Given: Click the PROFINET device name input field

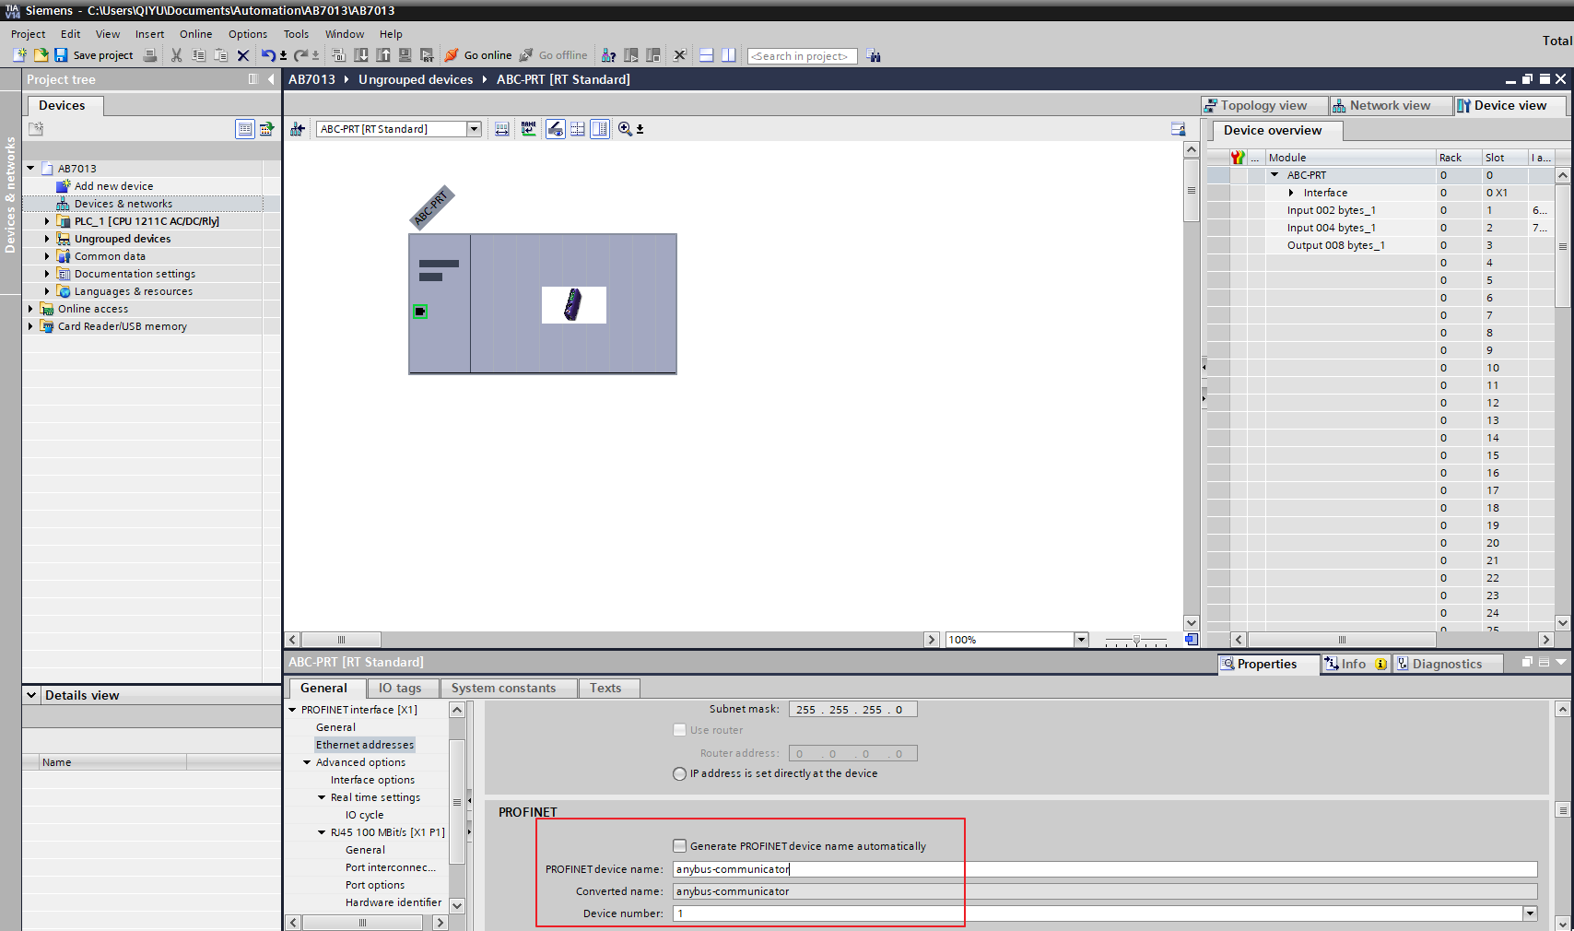Looking at the screenshot, I should pyautogui.click(x=1105, y=869).
